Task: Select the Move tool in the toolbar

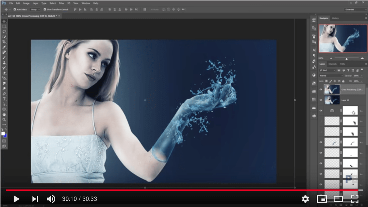Action: pos(4,20)
